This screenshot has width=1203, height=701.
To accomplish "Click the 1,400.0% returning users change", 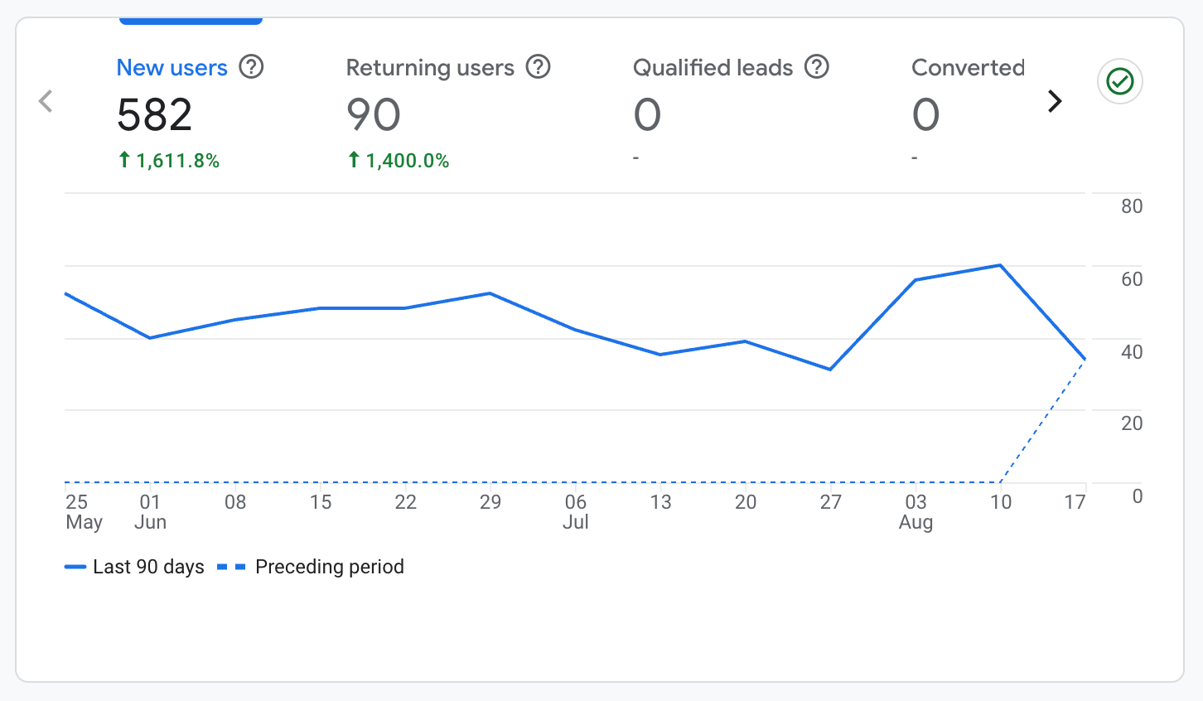I will click(x=399, y=160).
